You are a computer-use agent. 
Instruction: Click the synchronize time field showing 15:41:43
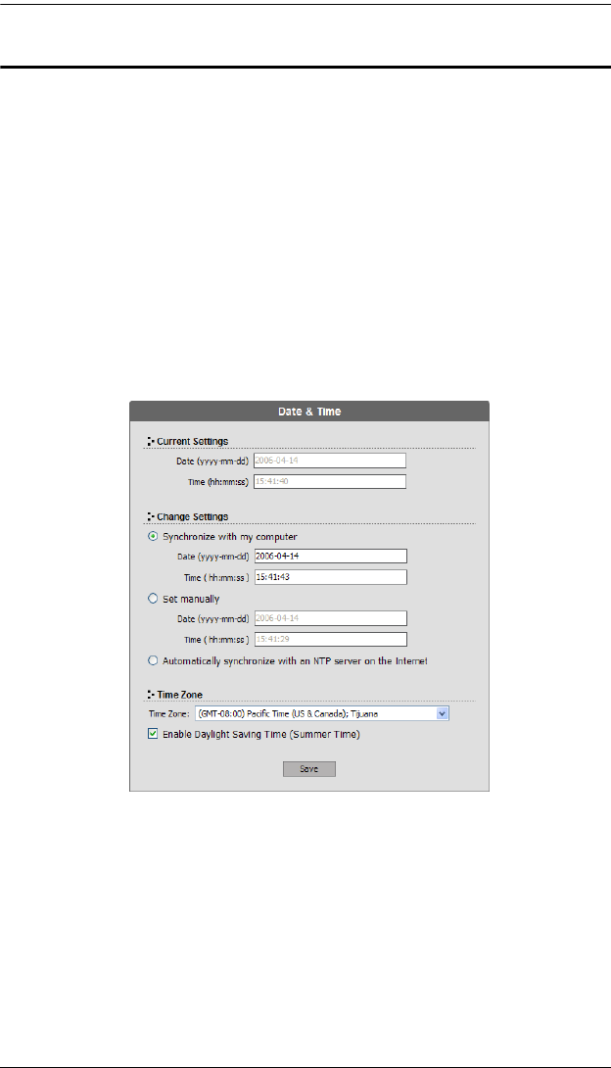pyautogui.click(x=329, y=577)
